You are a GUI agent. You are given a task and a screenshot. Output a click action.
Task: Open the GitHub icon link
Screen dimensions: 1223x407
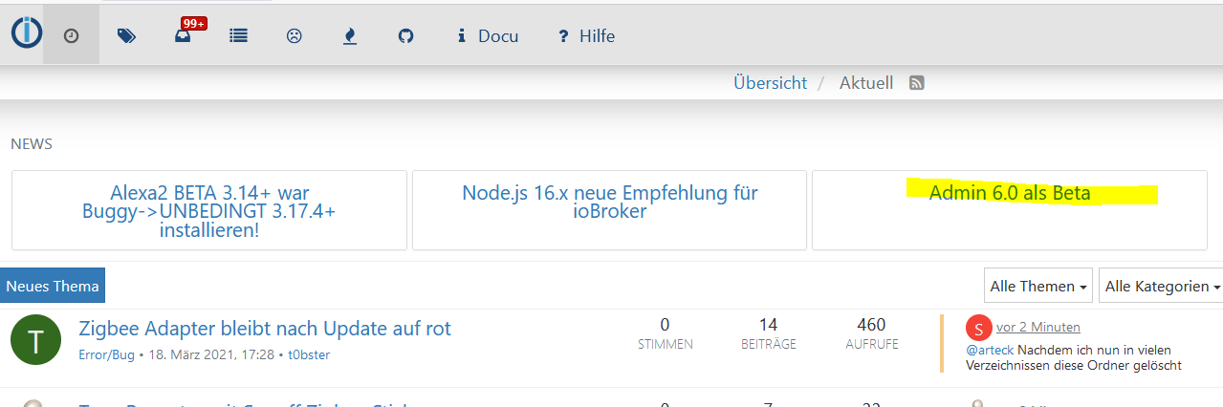(x=405, y=35)
